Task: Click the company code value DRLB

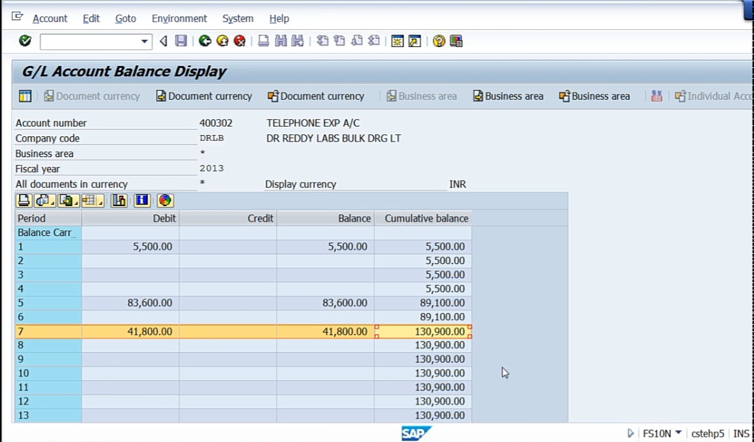Action: tap(212, 138)
